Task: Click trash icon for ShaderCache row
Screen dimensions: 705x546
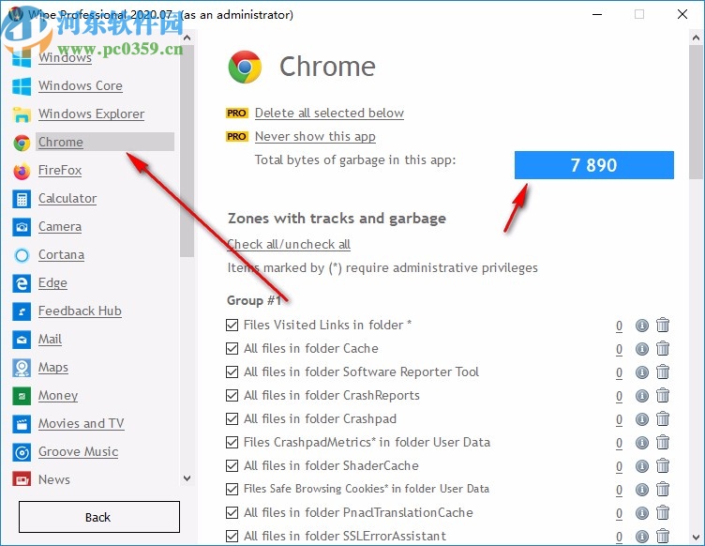Action: tap(663, 465)
